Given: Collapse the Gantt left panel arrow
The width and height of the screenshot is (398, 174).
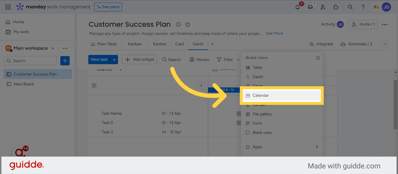Looking at the screenshot, I should [x=201, y=85].
